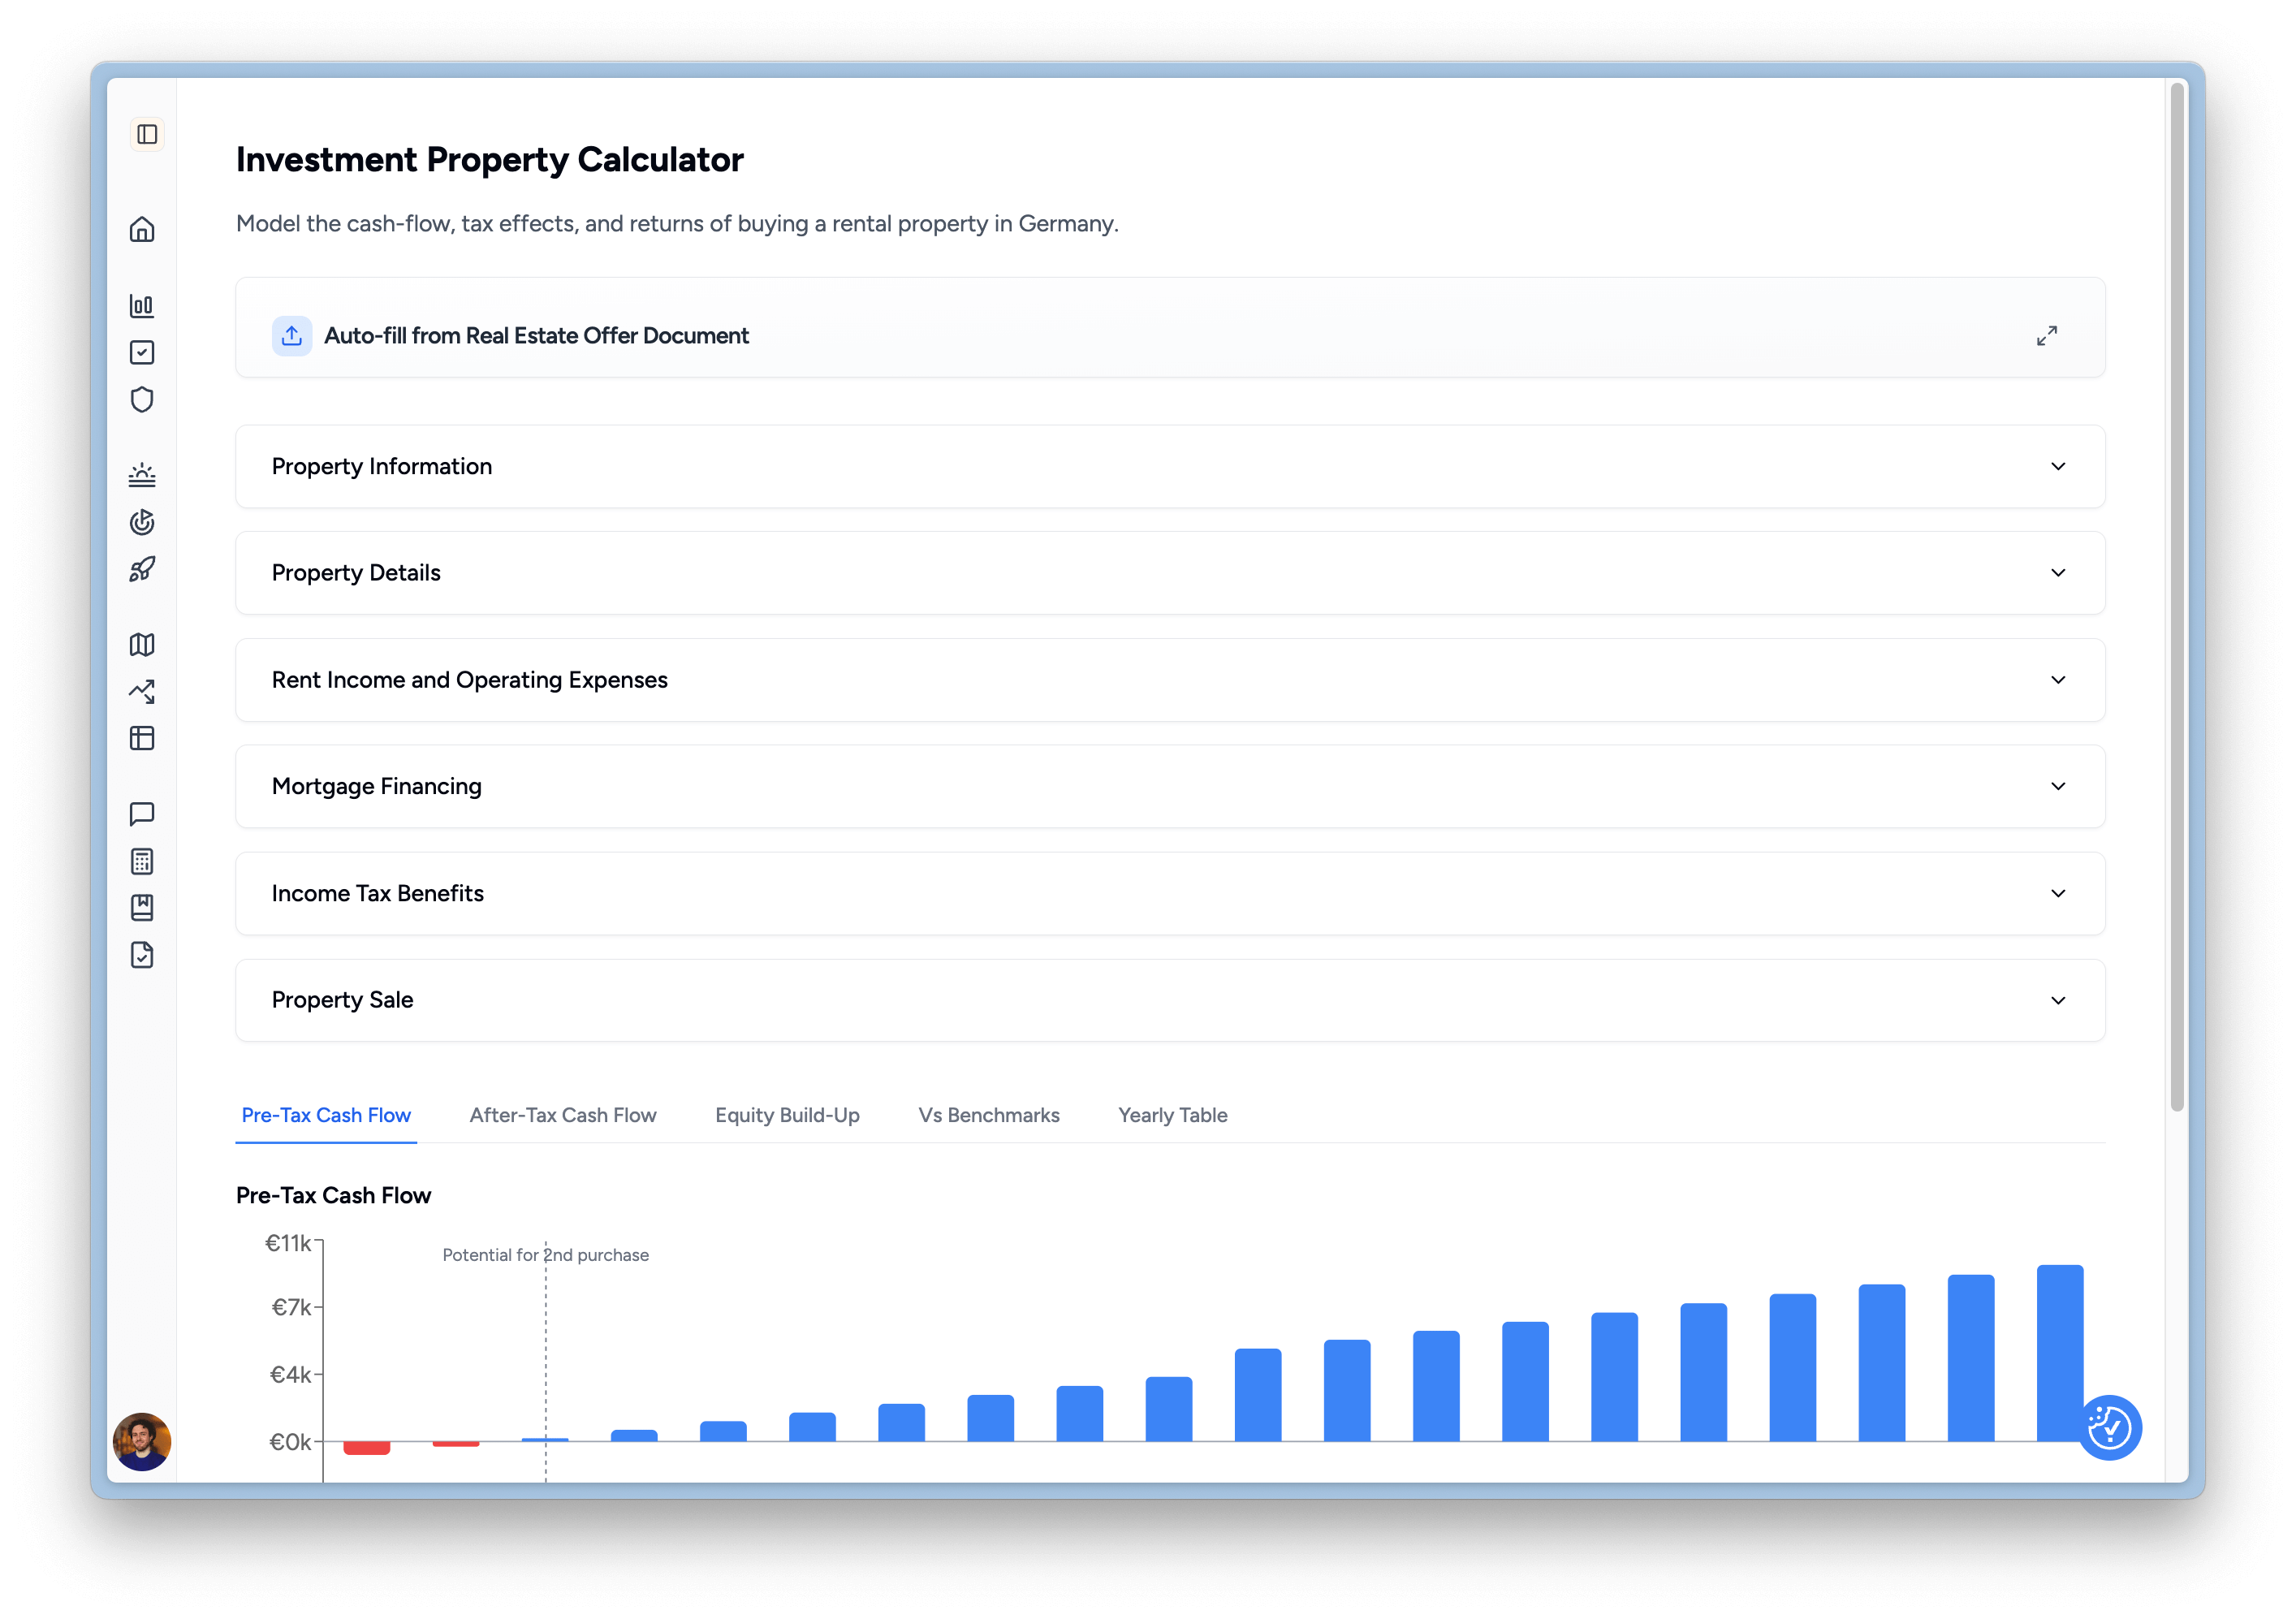This screenshot has height=1619, width=2296.
Task: Click the Potential for 2nd purchase marker label
Action: click(x=546, y=1255)
